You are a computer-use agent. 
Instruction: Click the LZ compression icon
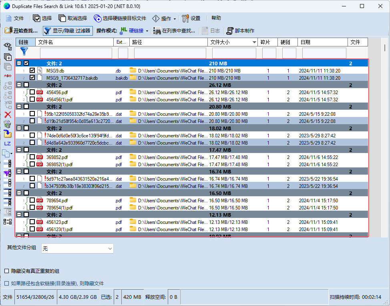[8, 143]
